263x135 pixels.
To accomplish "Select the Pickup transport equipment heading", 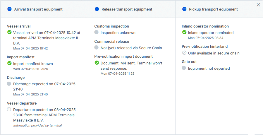I will point(213,9).
